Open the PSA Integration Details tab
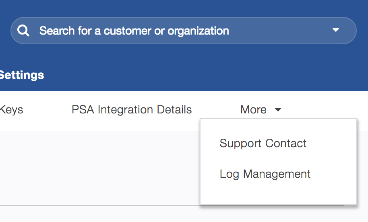 click(132, 109)
